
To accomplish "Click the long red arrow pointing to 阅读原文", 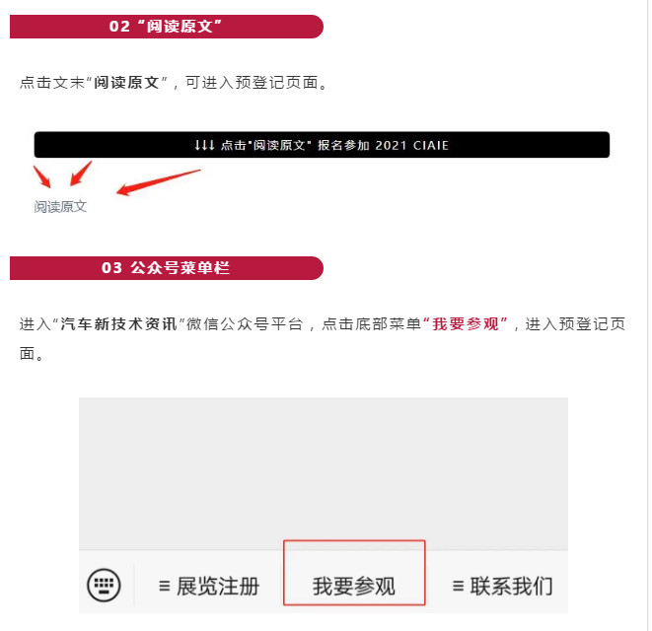I will (x=159, y=182).
